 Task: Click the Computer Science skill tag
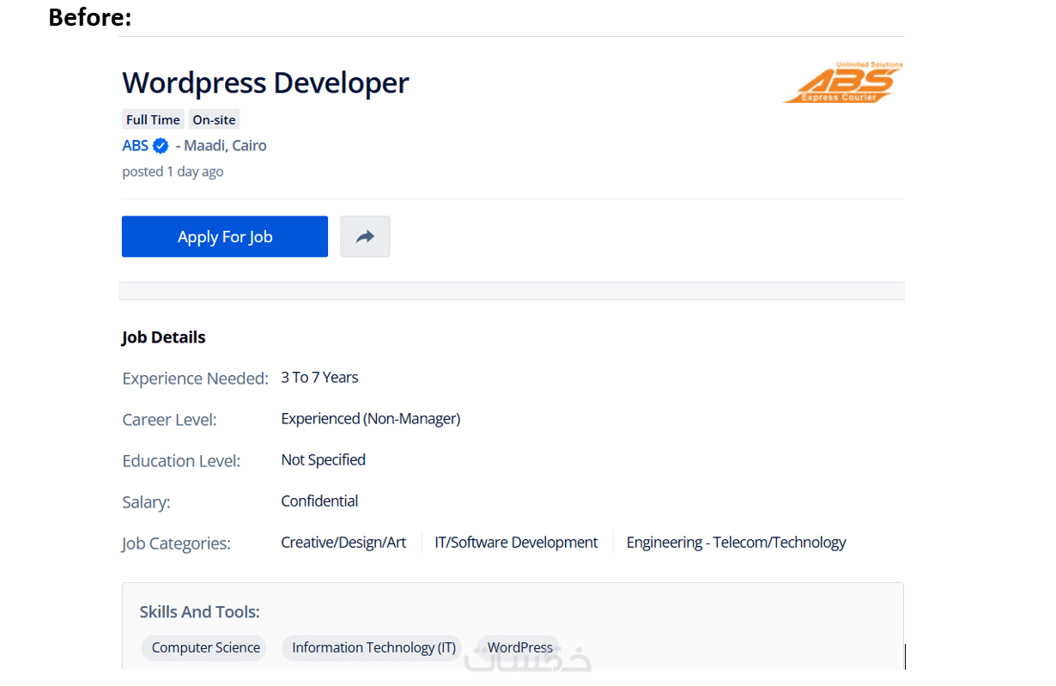[206, 647]
